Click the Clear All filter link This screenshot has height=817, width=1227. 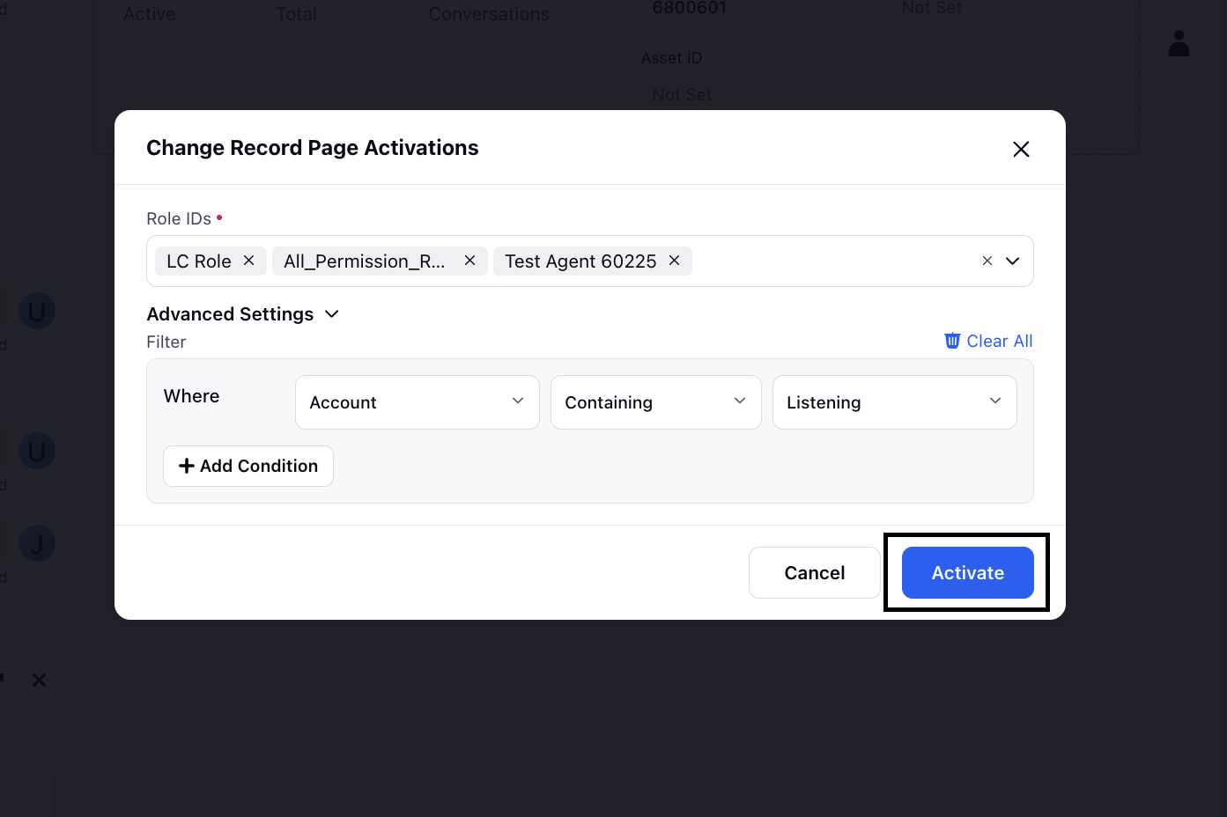tap(988, 341)
